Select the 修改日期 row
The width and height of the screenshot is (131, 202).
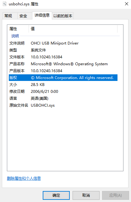pyautogui.click(x=63, y=92)
